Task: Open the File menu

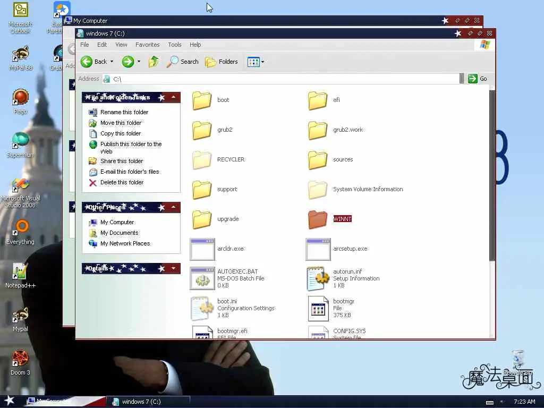Action: [x=84, y=45]
